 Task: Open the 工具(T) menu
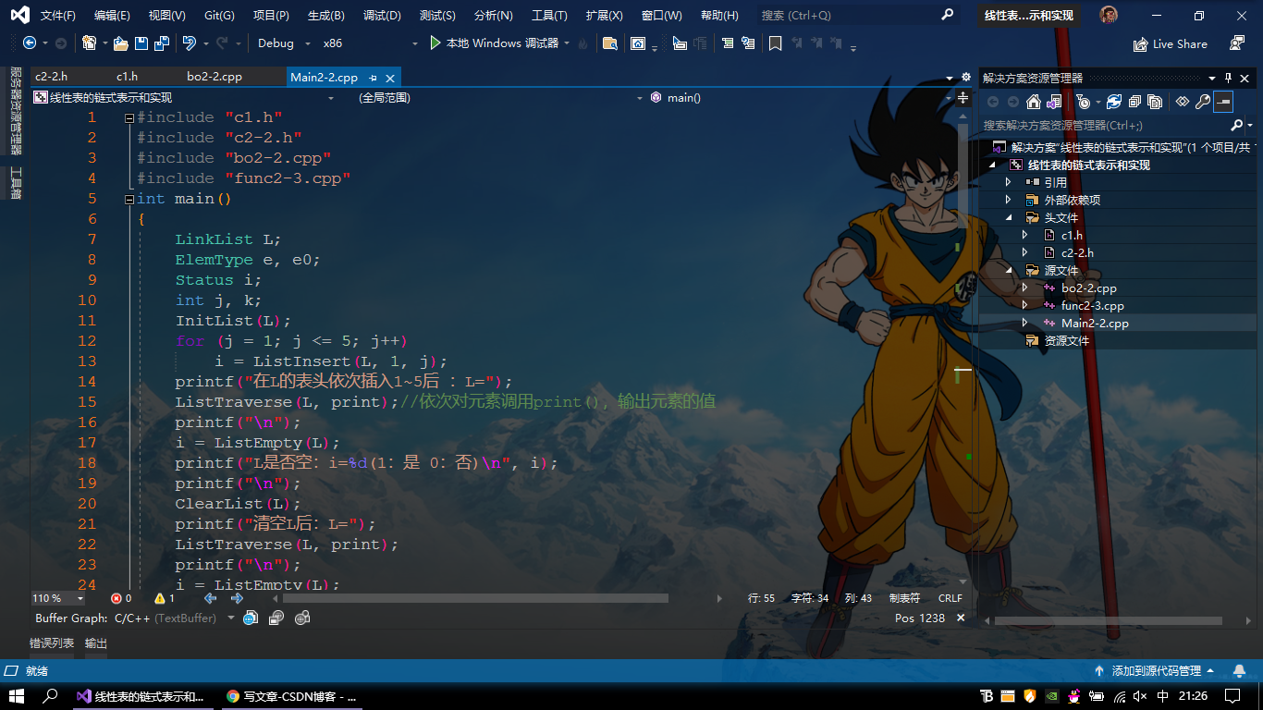pos(549,16)
